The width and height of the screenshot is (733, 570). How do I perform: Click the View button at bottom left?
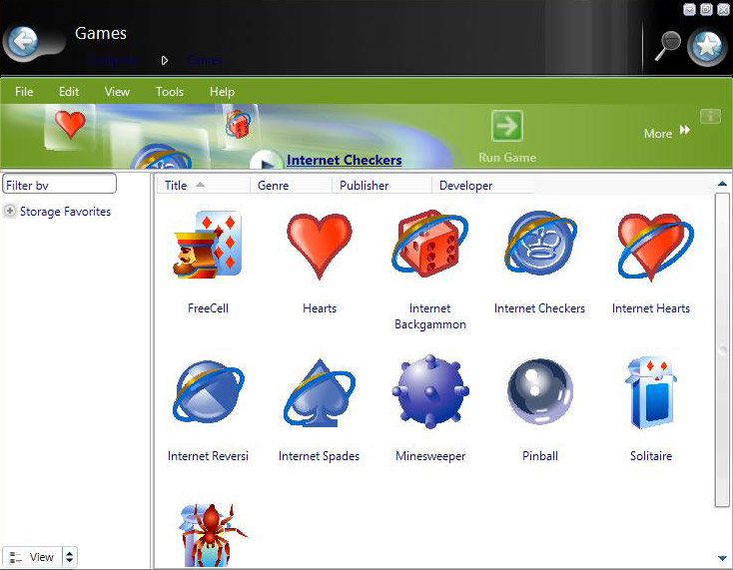[x=32, y=557]
